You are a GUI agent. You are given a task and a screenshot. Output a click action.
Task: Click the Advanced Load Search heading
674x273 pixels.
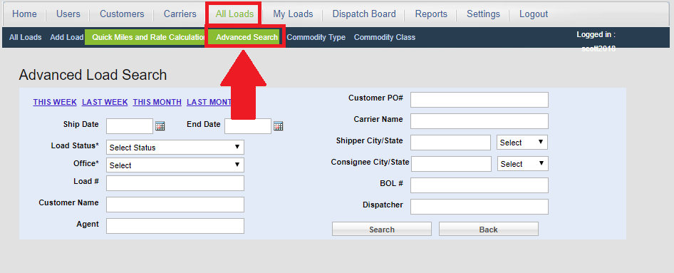(x=93, y=75)
